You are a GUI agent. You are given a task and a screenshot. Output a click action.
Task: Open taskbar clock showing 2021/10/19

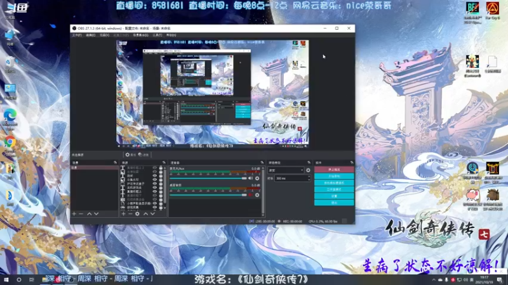click(x=484, y=280)
